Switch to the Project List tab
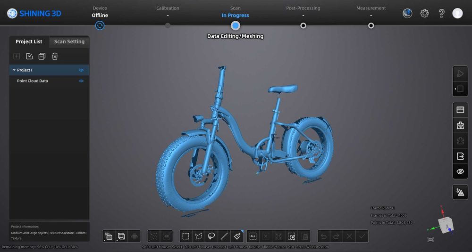Image resolution: width=472 pixels, height=252 pixels. pos(29,41)
